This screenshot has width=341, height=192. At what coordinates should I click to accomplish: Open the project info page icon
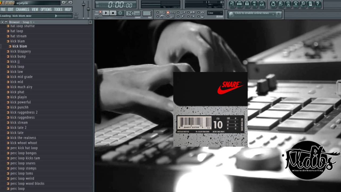[x=310, y=4]
